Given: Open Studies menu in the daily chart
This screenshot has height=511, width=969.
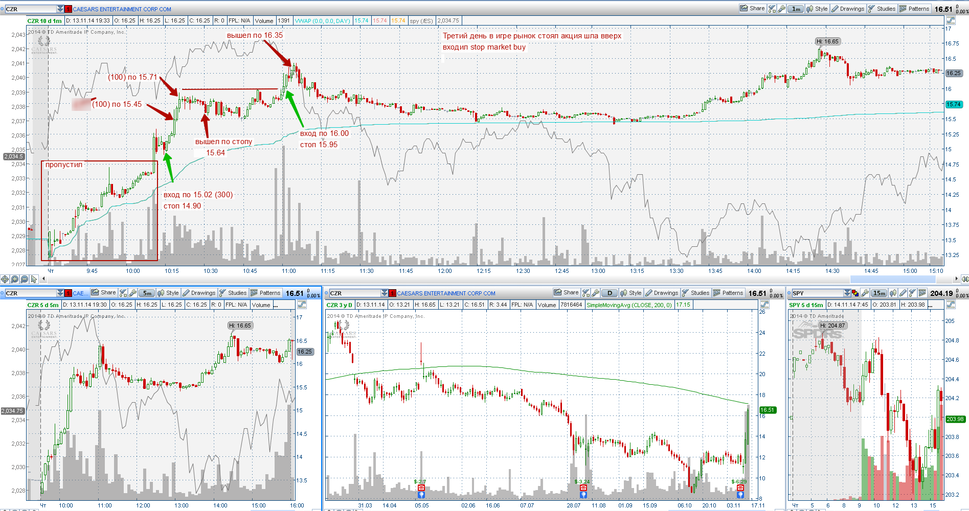Looking at the screenshot, I should point(696,293).
